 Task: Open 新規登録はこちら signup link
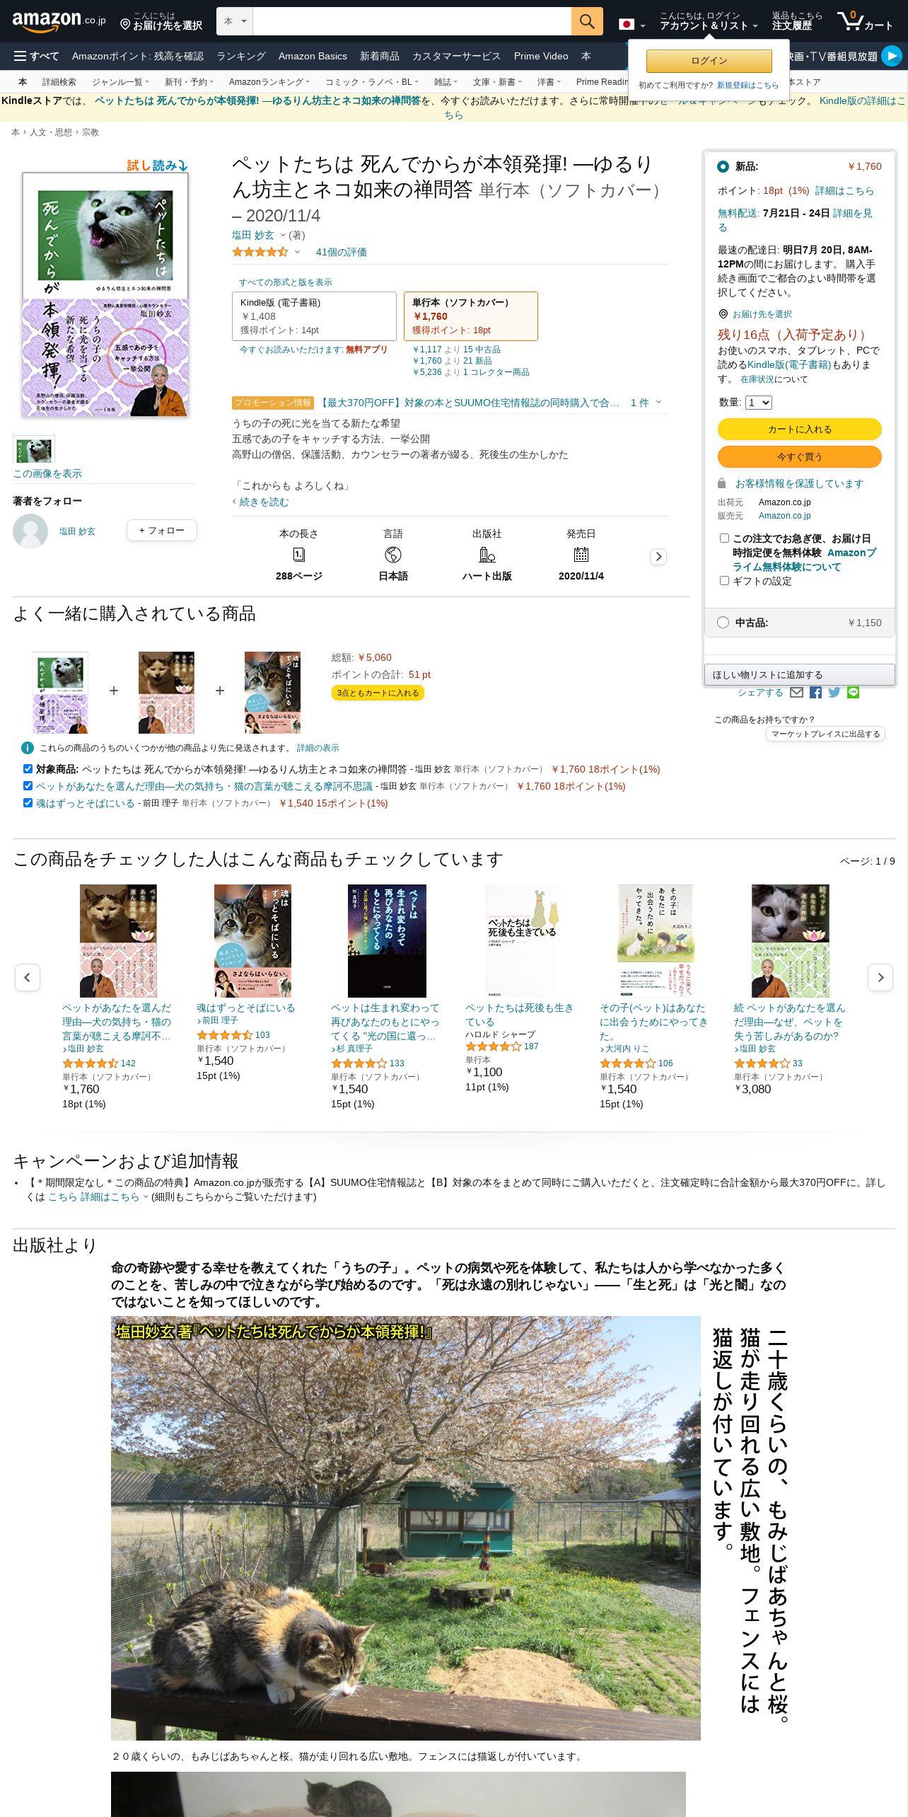pos(747,85)
